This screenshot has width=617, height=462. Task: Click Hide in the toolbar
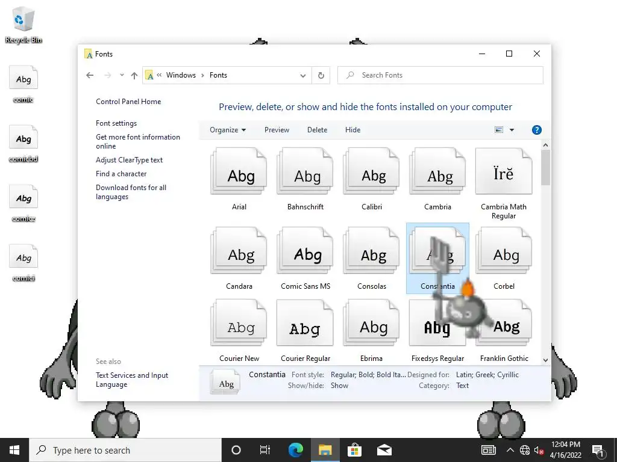(352, 130)
